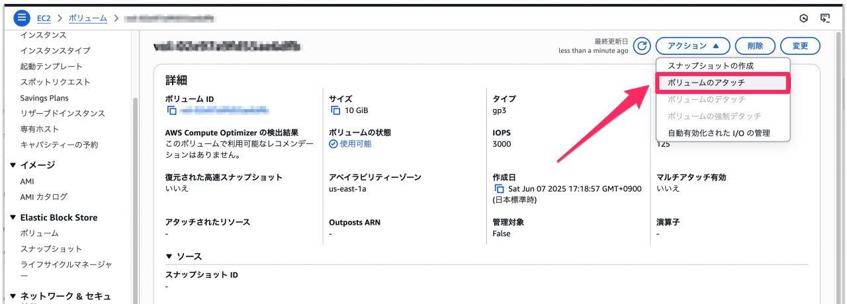Image resolution: width=847 pixels, height=304 pixels.
Task: Copy the 10 GiB size value
Action: click(x=335, y=110)
